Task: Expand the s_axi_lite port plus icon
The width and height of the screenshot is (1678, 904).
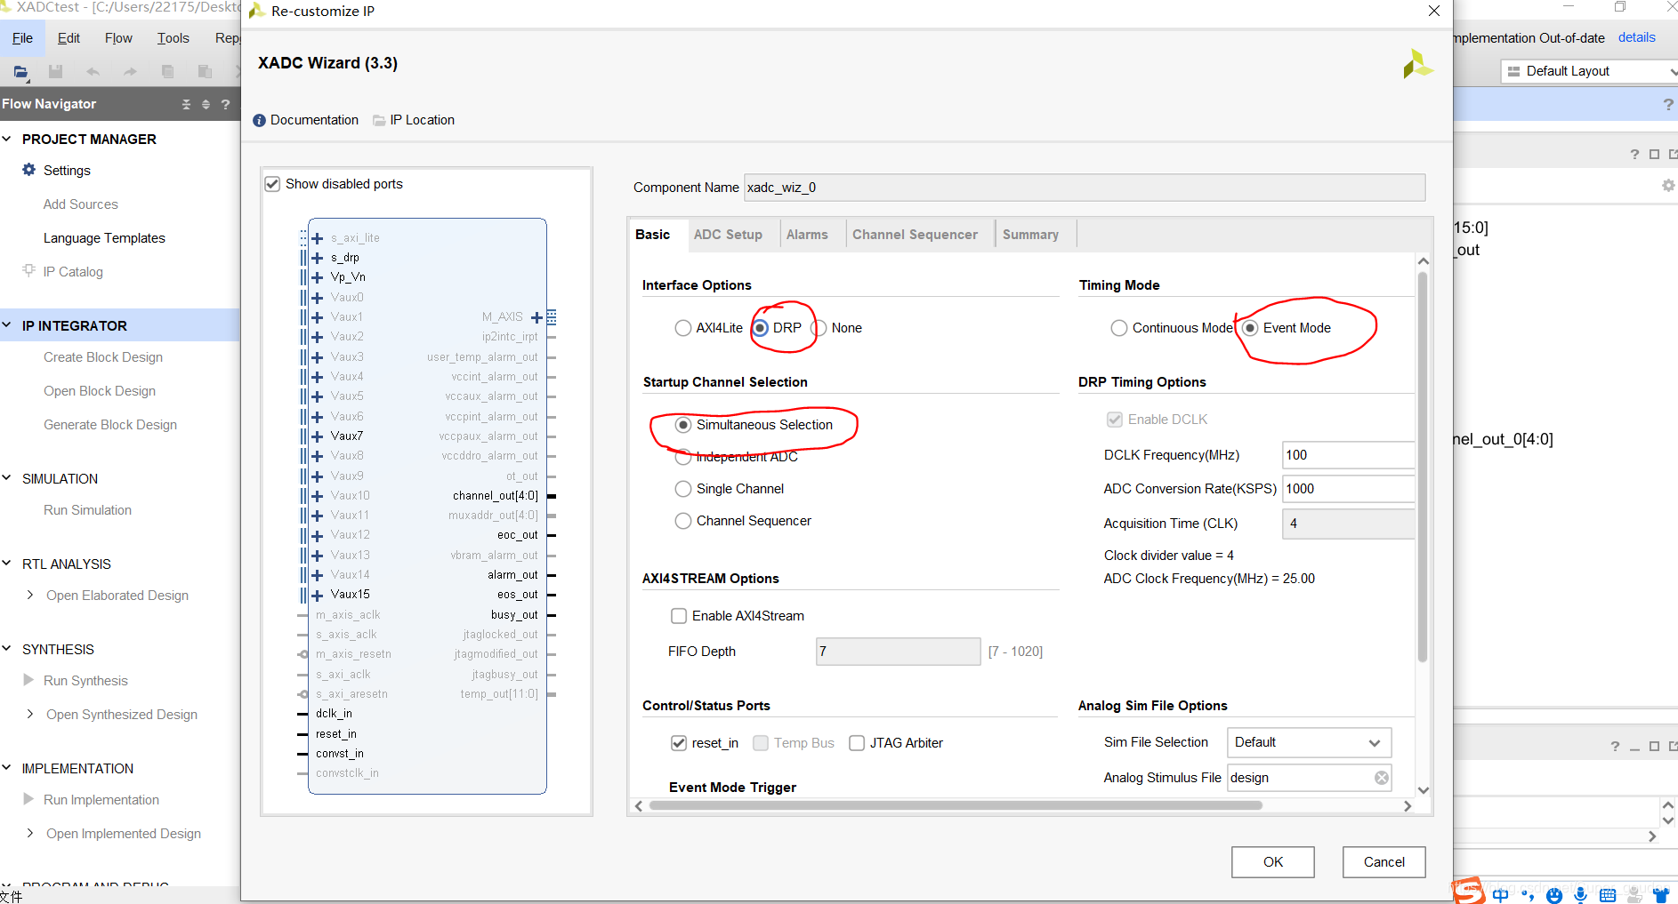Action: click(x=317, y=238)
